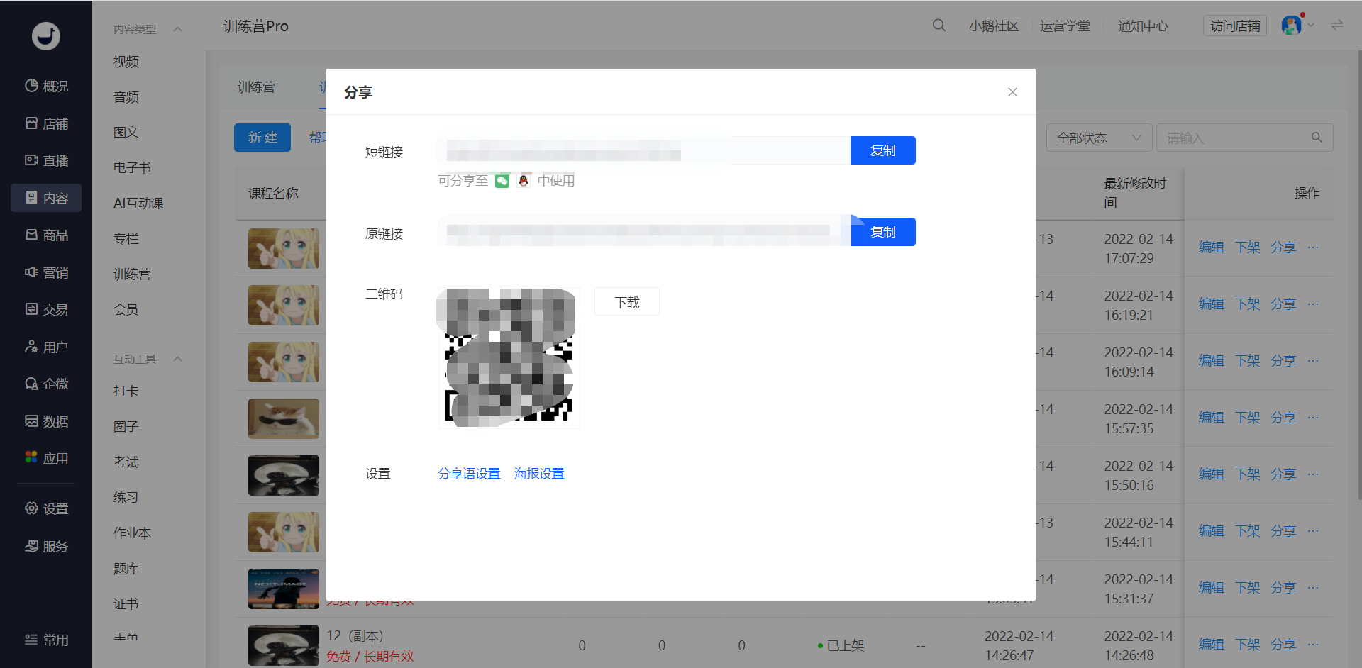
Task: Select 专栏 in the content menu
Action: click(126, 238)
